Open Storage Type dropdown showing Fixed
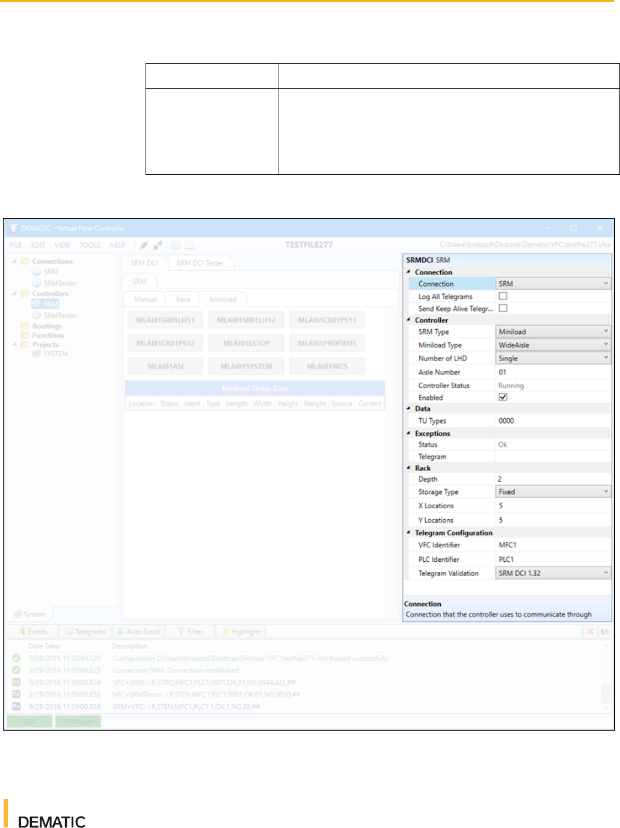 (x=553, y=492)
